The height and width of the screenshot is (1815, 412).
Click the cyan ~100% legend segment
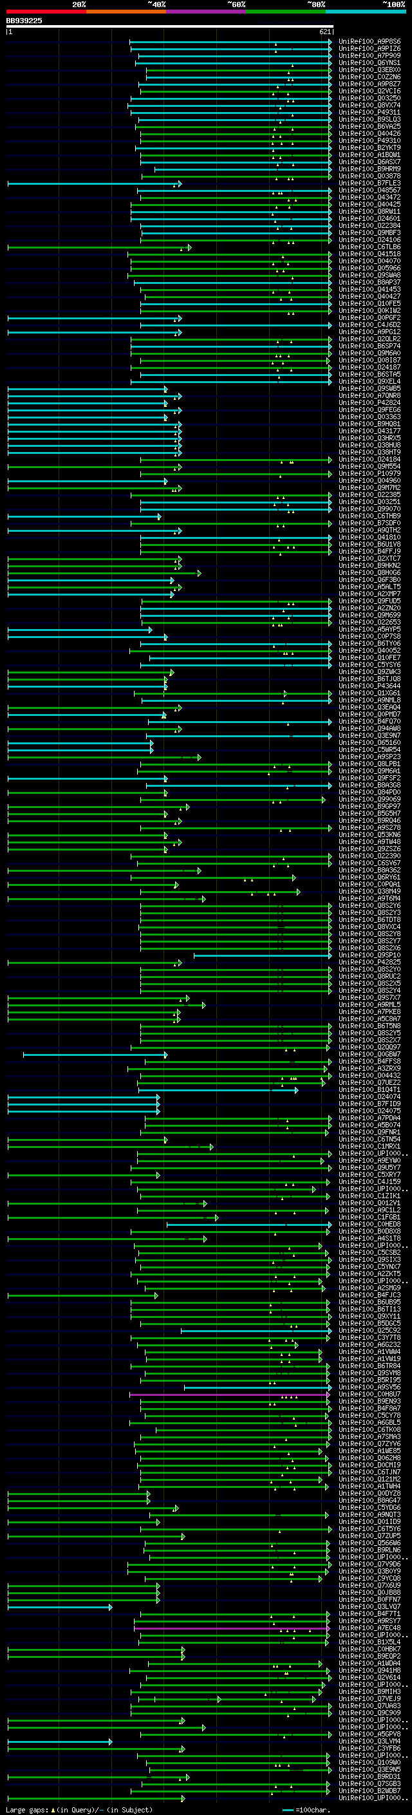[366, 12]
